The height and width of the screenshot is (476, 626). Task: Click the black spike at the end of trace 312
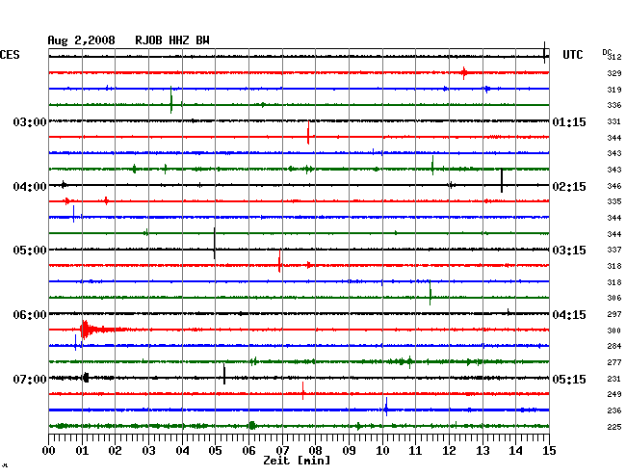pos(544,52)
